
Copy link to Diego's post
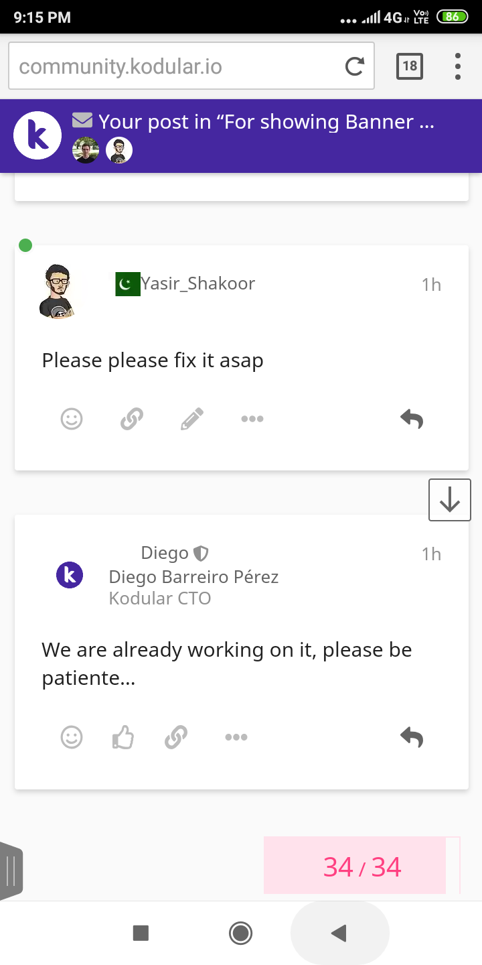(x=175, y=738)
